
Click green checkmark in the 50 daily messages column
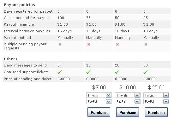tap(146, 72)
